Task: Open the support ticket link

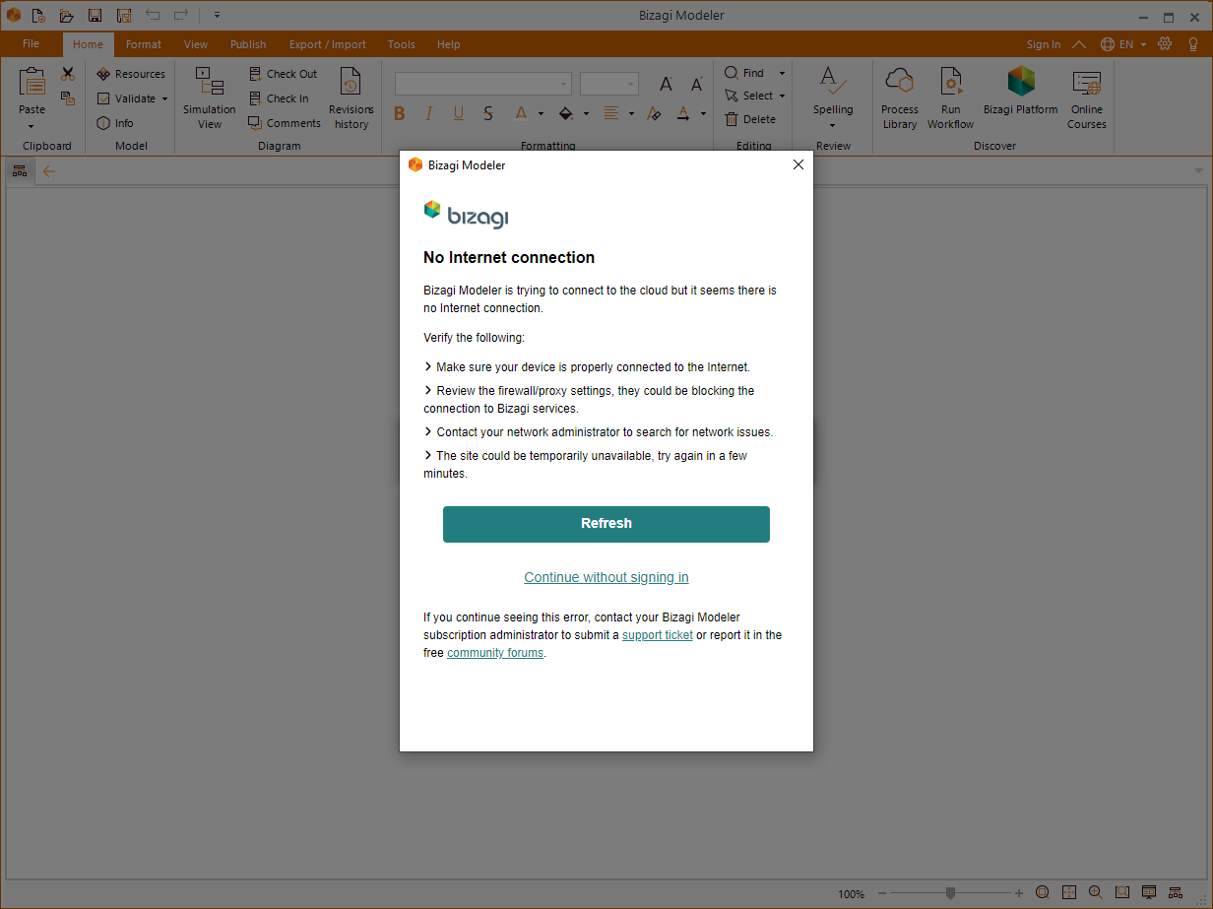Action: pyautogui.click(x=658, y=635)
